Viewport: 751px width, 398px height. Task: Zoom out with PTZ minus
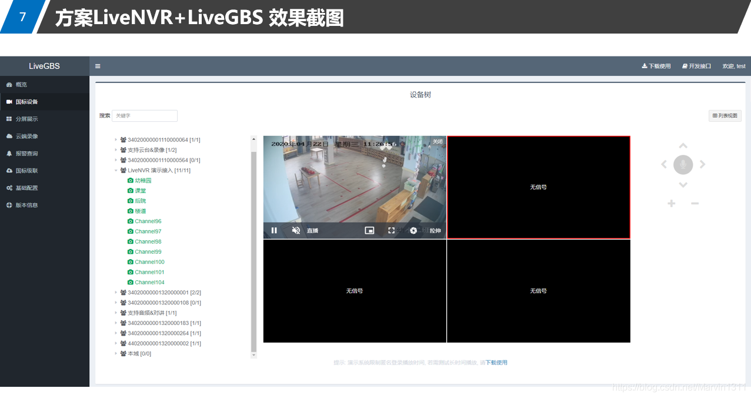coord(695,203)
